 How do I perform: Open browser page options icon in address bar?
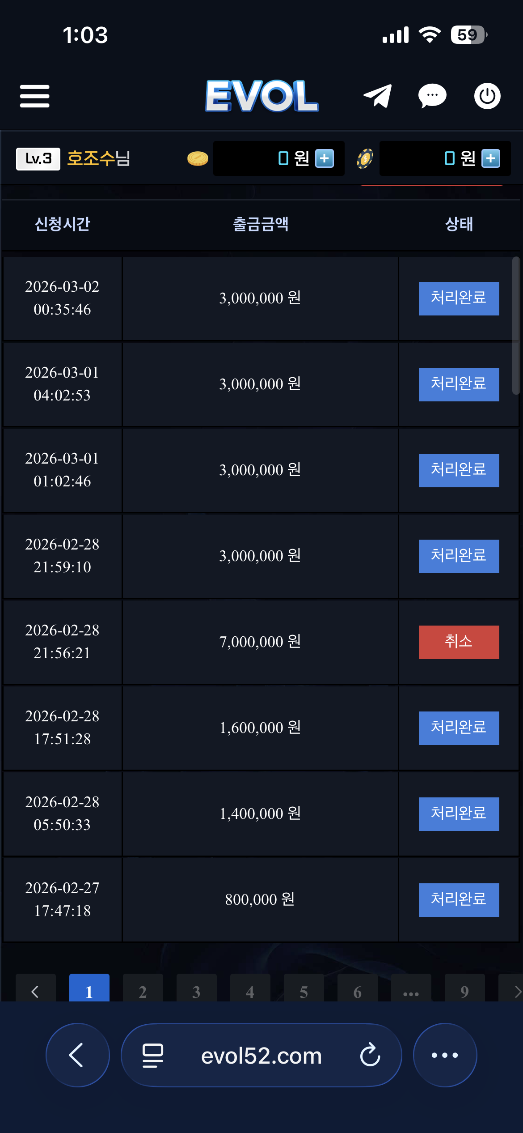(x=152, y=1055)
